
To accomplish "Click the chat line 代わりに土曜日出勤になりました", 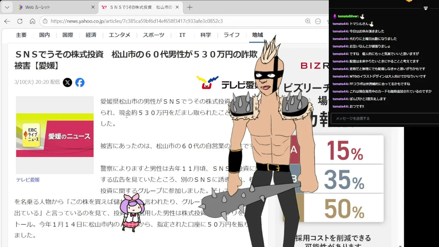I will (373, 39).
